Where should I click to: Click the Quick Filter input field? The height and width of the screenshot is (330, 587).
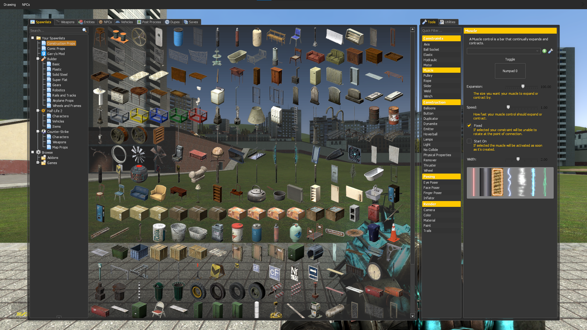coord(441,31)
